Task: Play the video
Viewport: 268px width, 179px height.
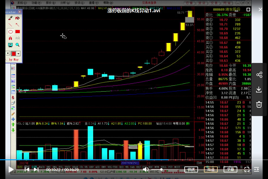Action: [x=11, y=169]
